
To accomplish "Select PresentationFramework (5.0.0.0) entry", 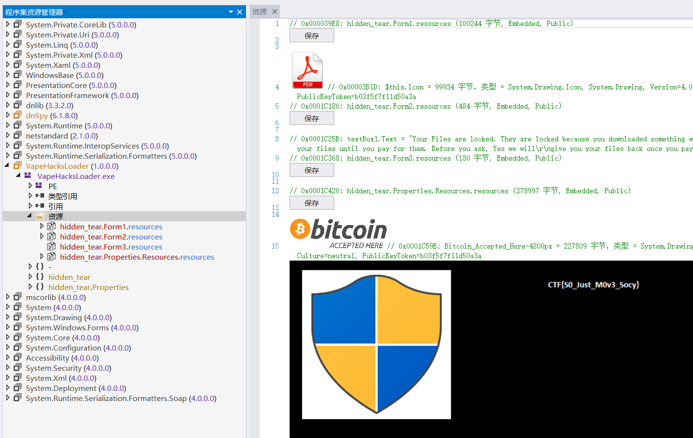I will pyautogui.click(x=82, y=95).
